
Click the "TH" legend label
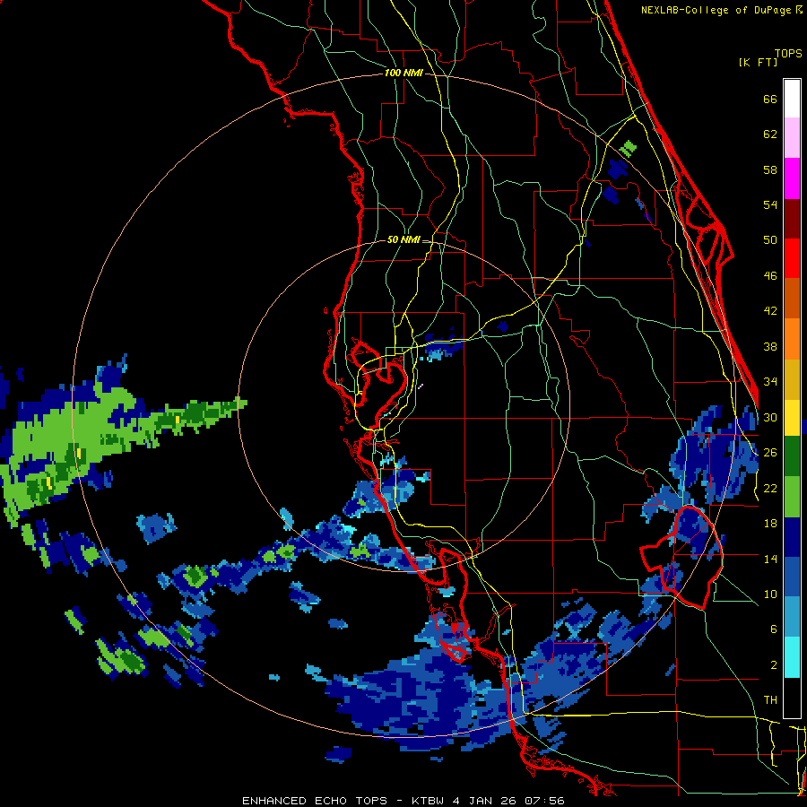pyautogui.click(x=770, y=700)
